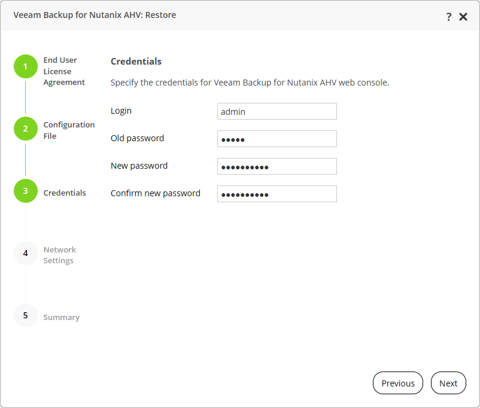
Task: Select step 2 circle in wizard
Action: tap(26, 129)
